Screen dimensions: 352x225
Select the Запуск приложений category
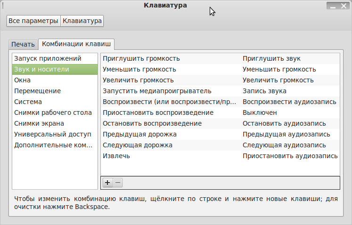click(x=48, y=59)
